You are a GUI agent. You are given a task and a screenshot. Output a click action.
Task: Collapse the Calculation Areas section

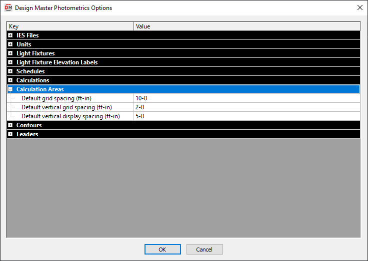point(10,89)
